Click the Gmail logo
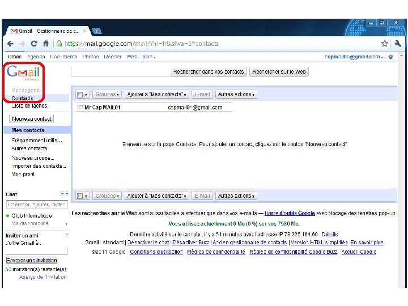This screenshot has height=306, width=408. point(23,73)
